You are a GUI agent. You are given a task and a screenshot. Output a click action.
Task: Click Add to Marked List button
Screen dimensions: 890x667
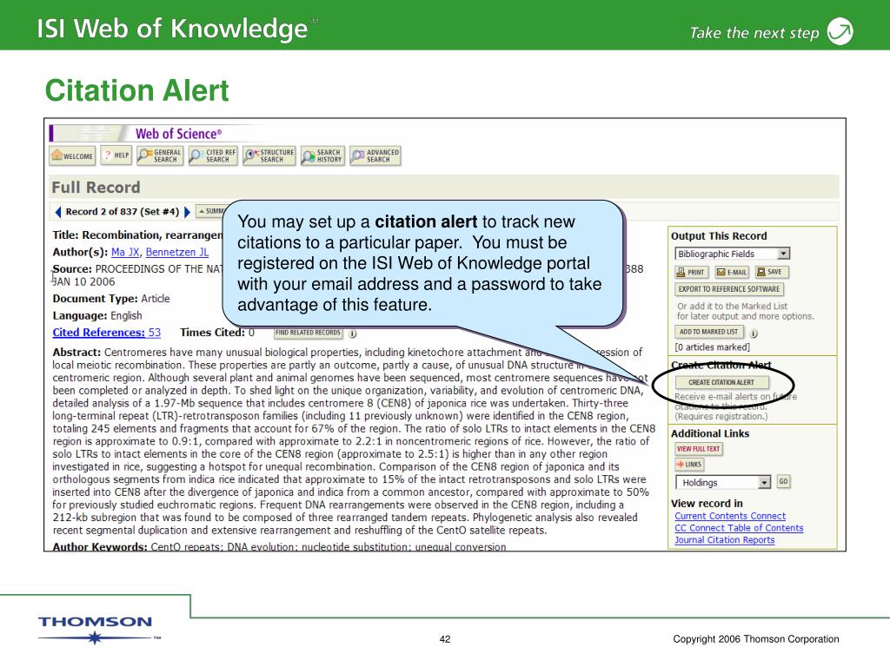pyautogui.click(x=709, y=332)
